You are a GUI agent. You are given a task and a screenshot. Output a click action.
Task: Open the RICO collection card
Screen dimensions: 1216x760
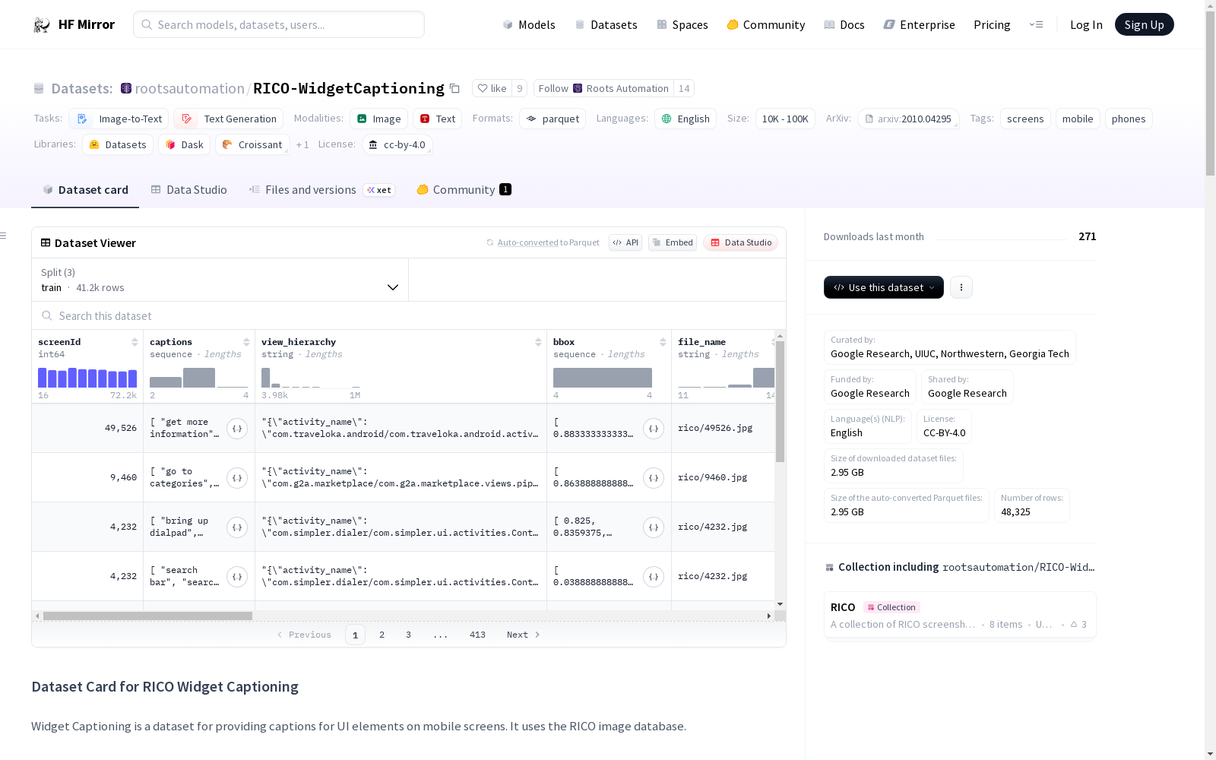click(x=960, y=616)
